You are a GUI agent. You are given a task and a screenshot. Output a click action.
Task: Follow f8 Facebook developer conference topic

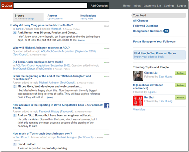180,85
